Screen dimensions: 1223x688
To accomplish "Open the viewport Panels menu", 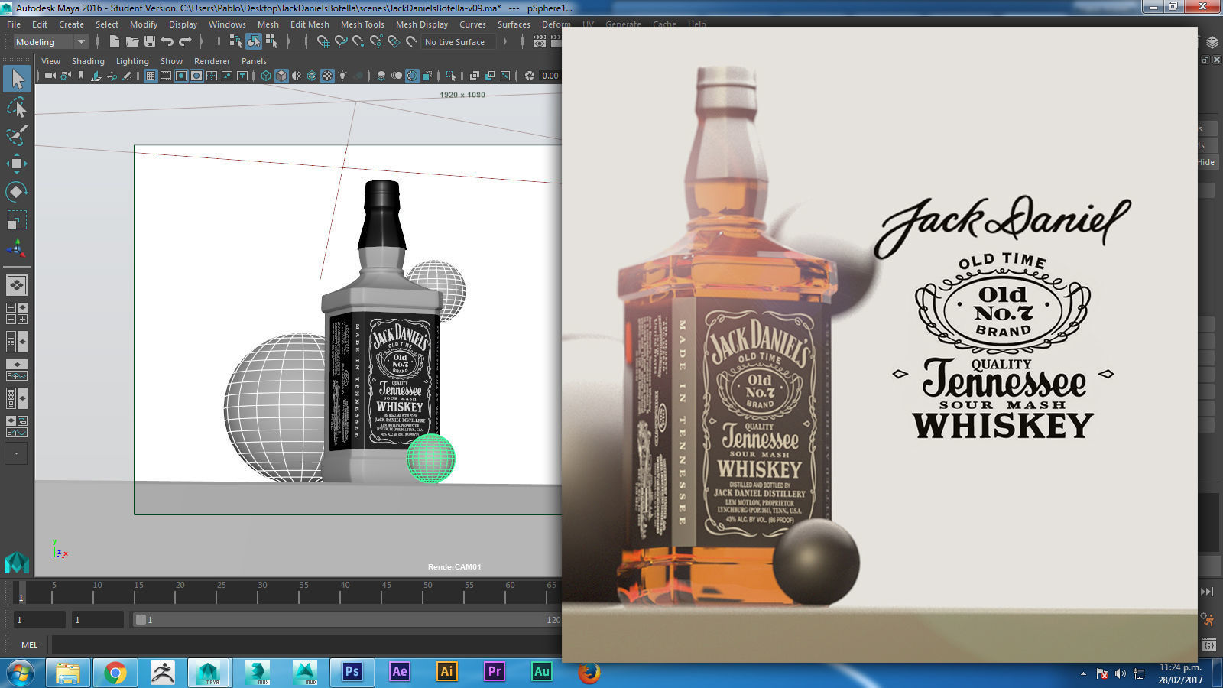I will 254,61.
